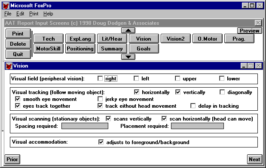Tick the jerky eye movement checkbox
The height and width of the screenshot is (168, 266).
100,99
